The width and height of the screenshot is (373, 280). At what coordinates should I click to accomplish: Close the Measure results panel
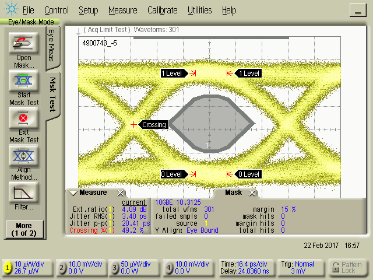(x=121, y=193)
